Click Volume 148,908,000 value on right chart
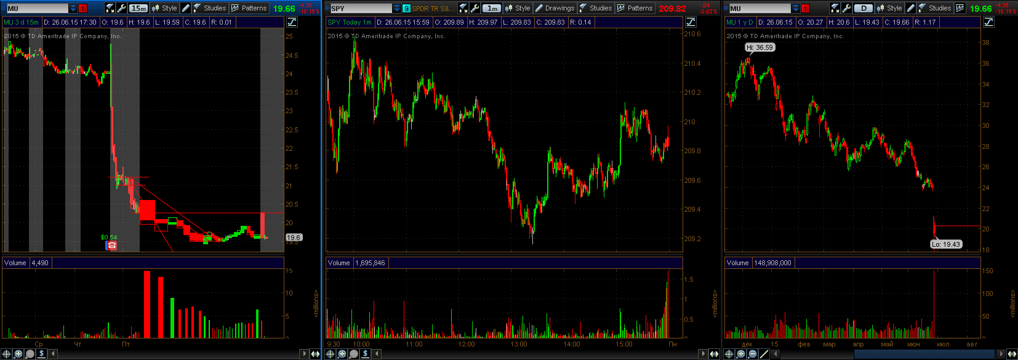Screen dimensions: 1018x360 pyautogui.click(x=773, y=263)
